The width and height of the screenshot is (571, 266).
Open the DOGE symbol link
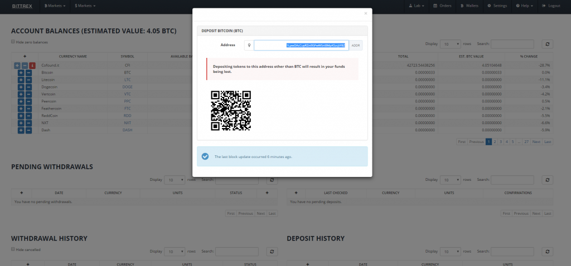128,87
